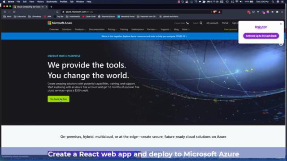This screenshot has height=161, width=287.
Task: Open the SmarterQueue+ bookmark
Action: coord(107,17)
